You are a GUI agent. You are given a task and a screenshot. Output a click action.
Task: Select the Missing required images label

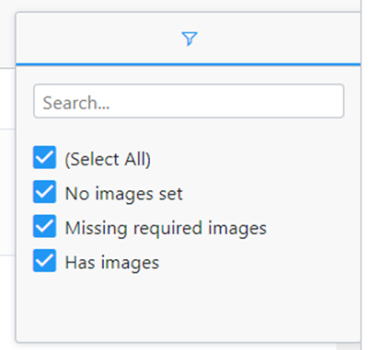coord(166,229)
